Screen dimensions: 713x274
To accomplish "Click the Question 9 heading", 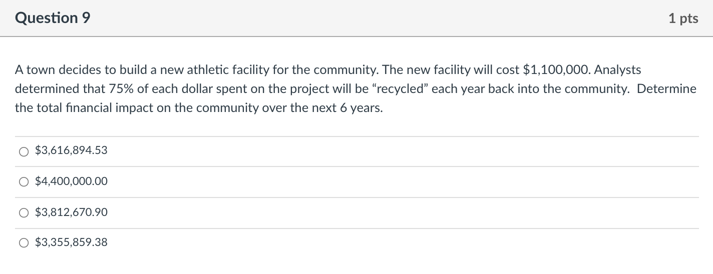I will 53,18.
